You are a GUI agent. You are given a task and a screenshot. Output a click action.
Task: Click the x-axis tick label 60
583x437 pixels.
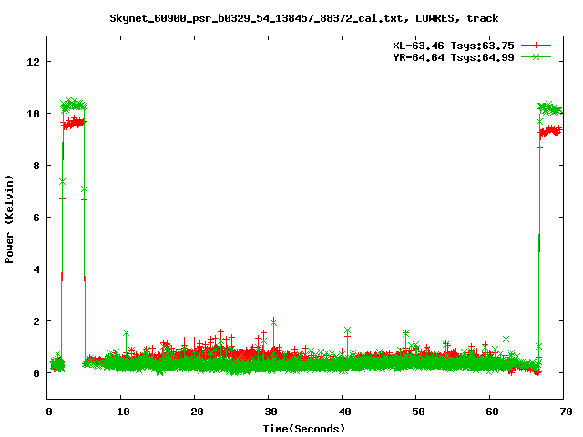[x=492, y=412]
